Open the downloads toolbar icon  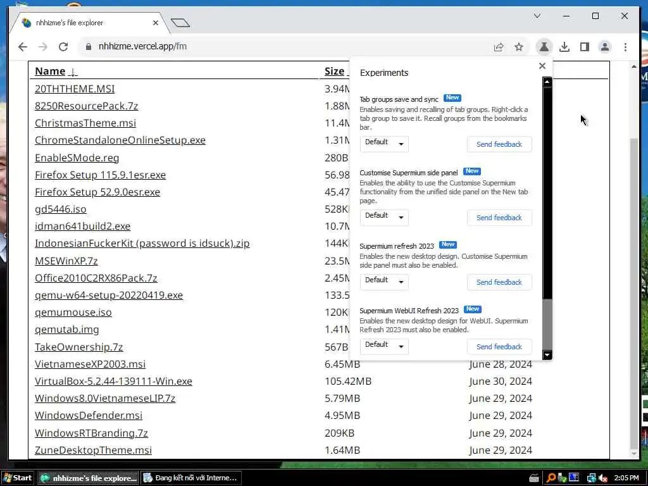564,47
